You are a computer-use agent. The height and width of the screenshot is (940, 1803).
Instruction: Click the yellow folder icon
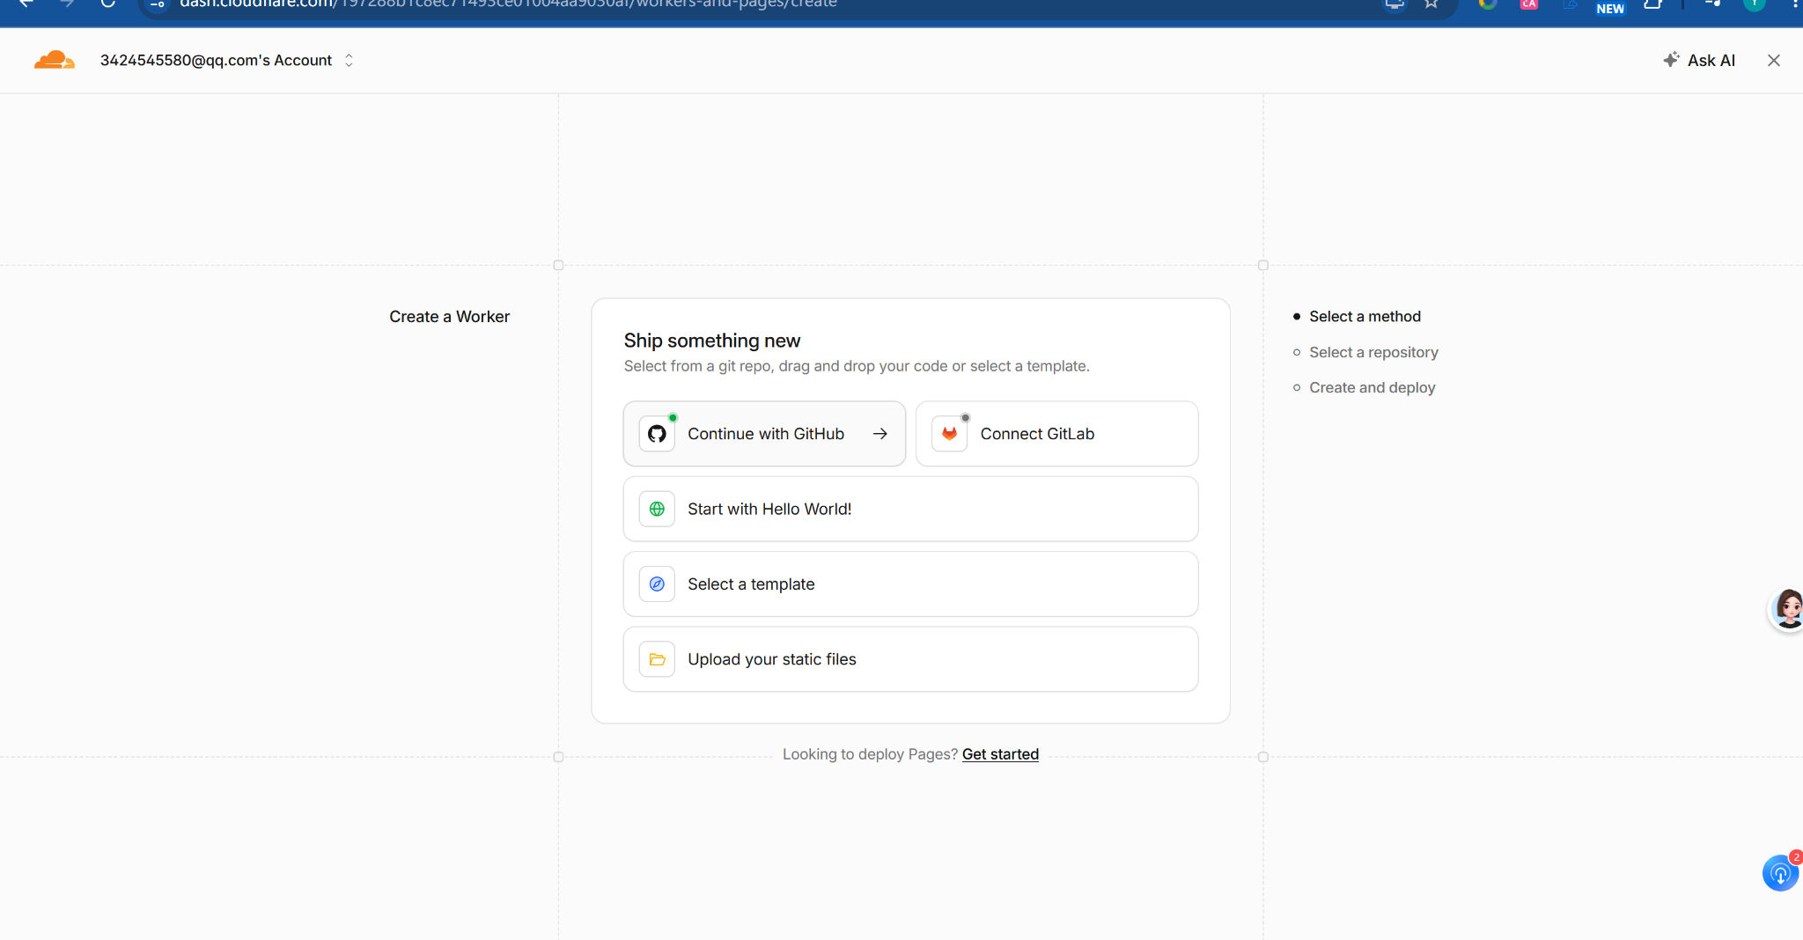pos(657,659)
